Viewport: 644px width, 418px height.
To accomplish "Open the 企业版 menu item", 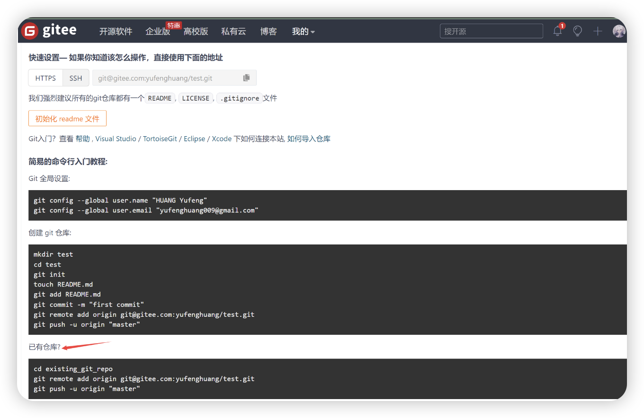I will click(x=158, y=32).
